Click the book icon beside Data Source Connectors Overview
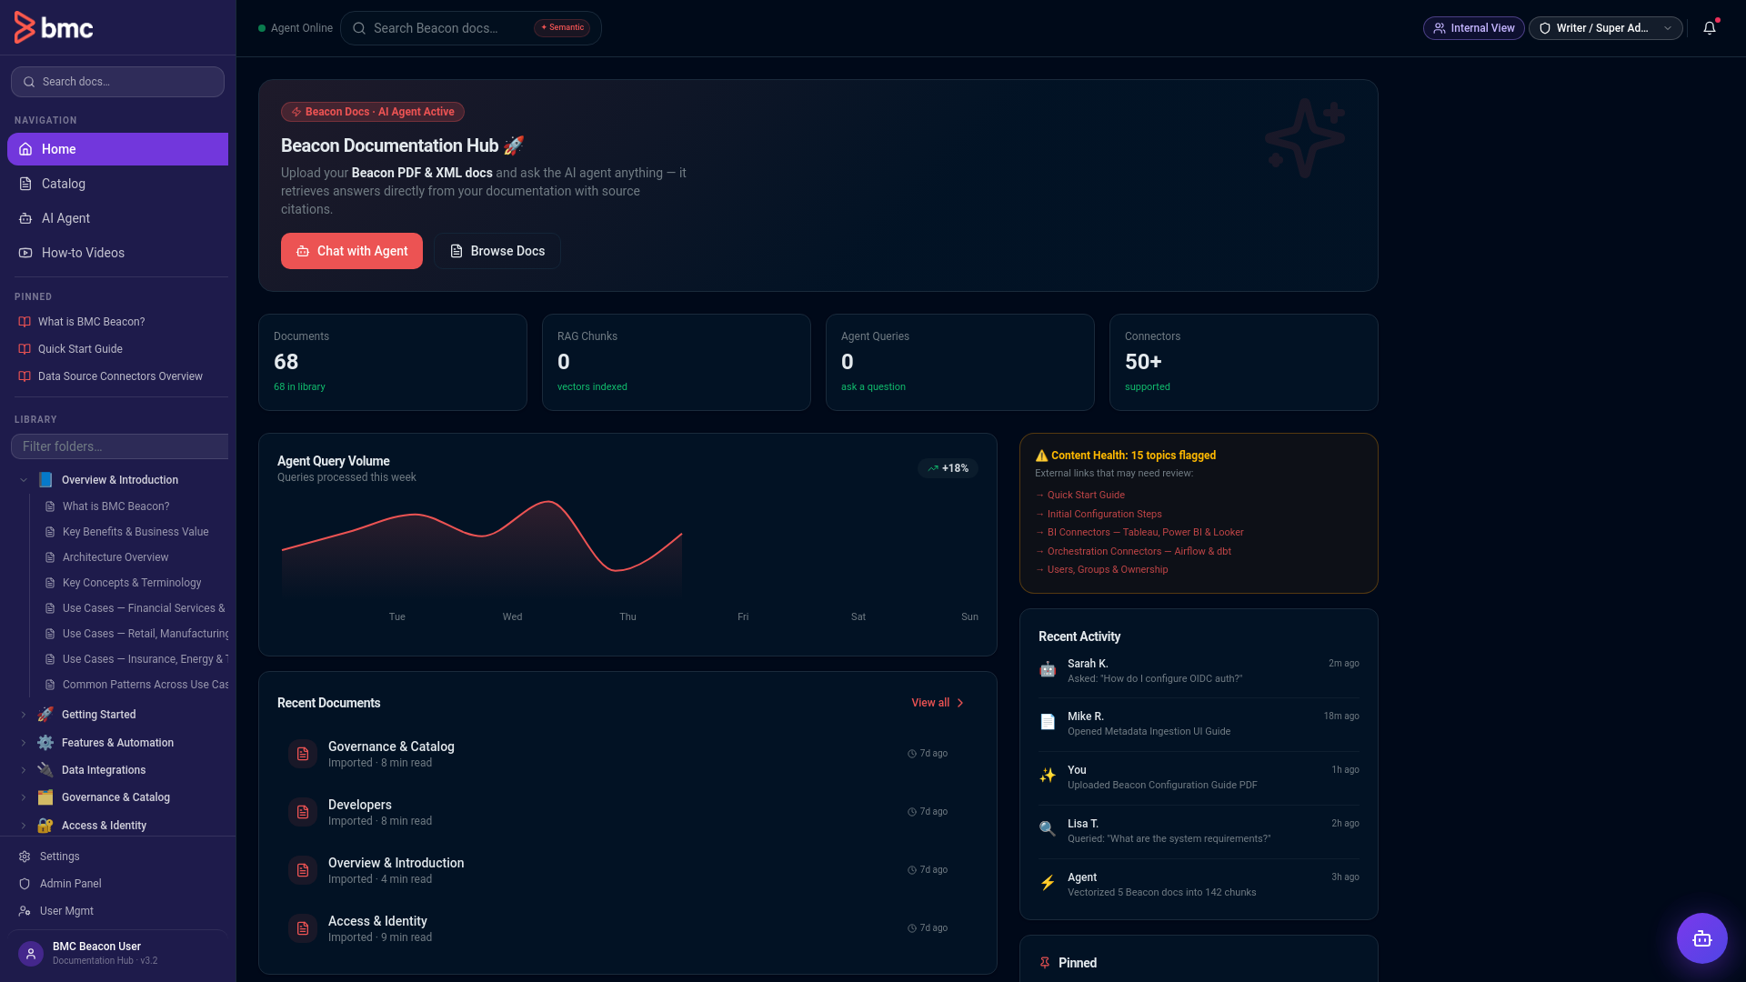Screen dimensions: 1746x982 (25, 376)
